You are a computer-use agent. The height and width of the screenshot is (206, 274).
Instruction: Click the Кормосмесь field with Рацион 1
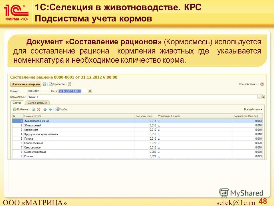coord(142,97)
